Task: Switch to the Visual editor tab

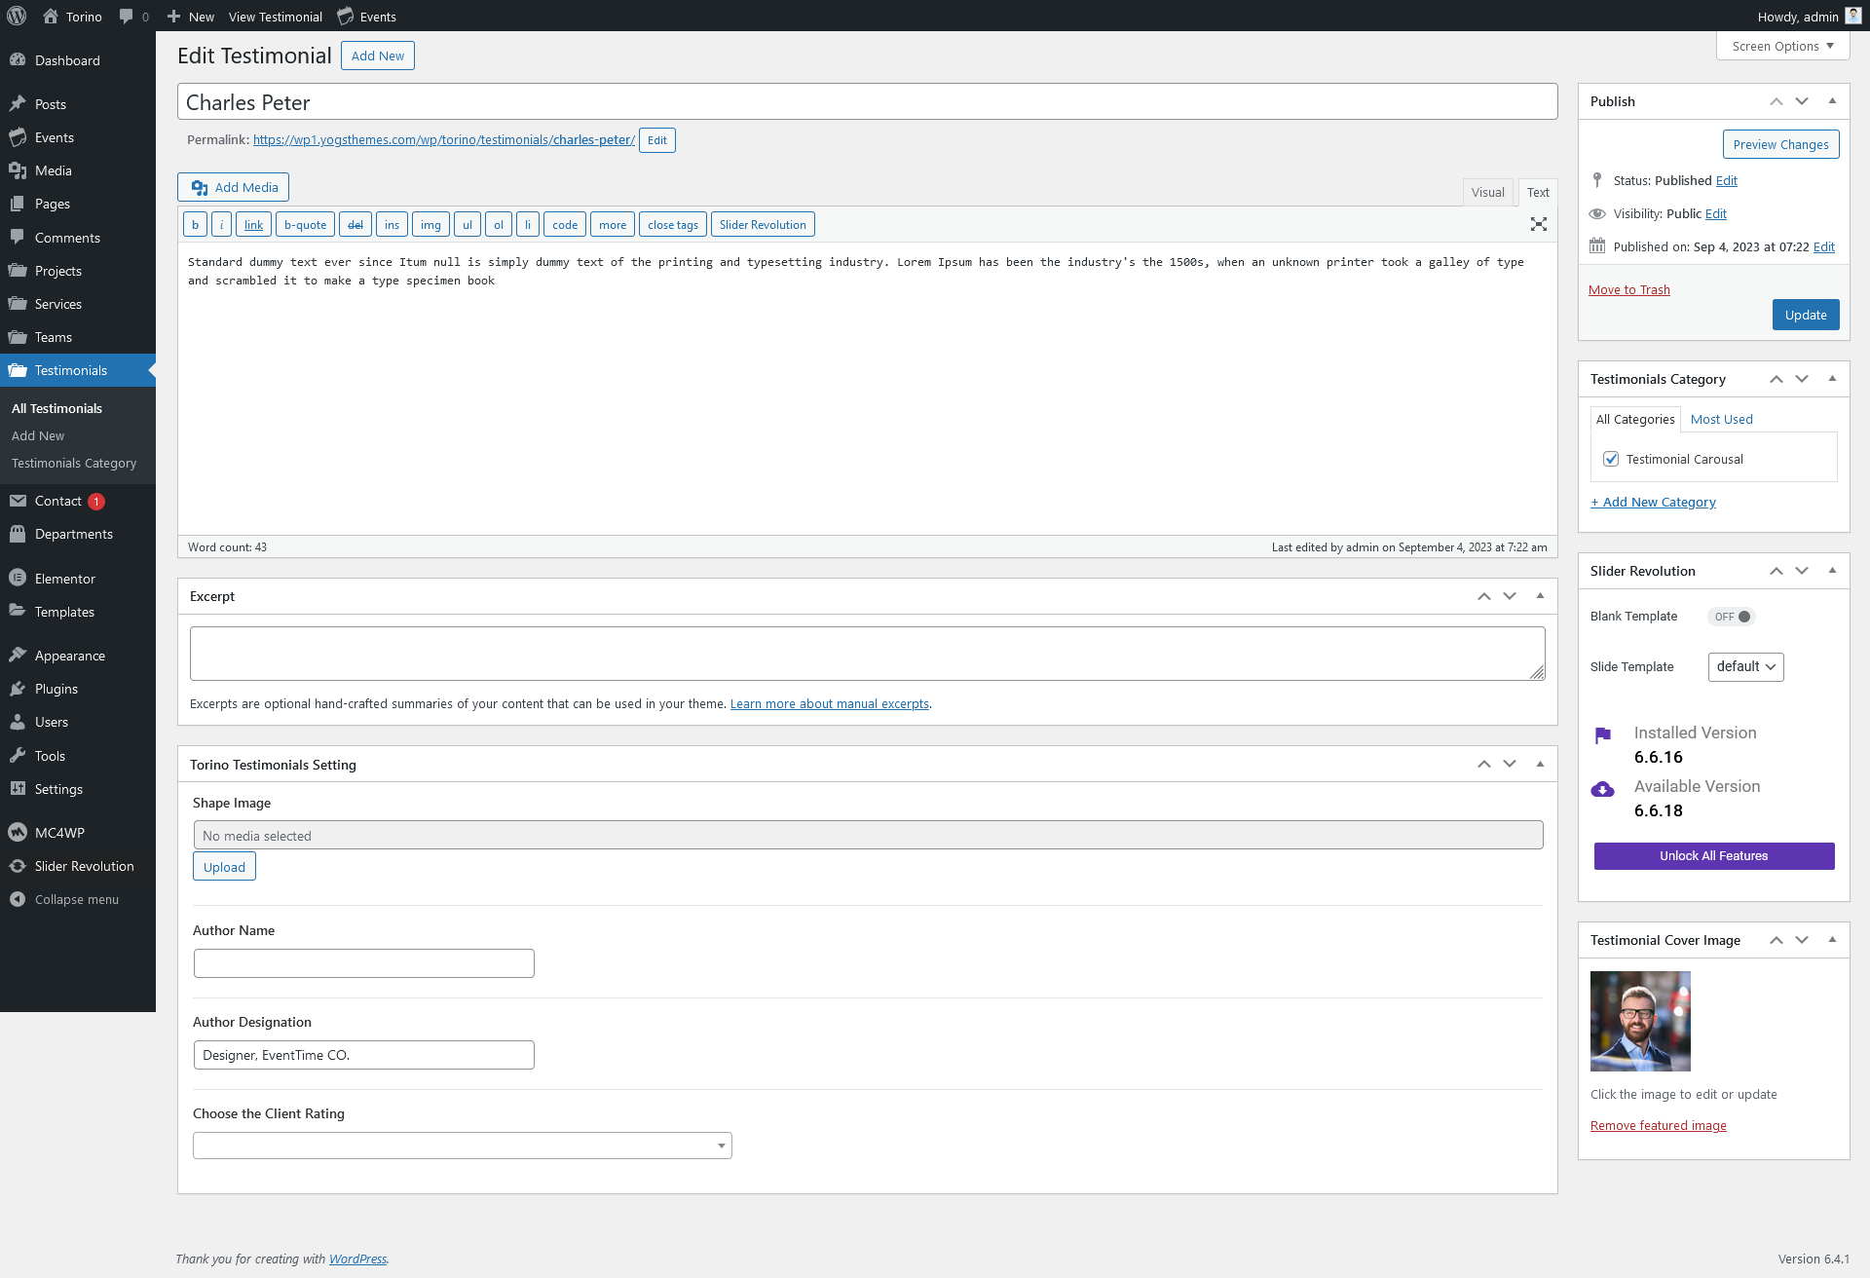Action: coord(1487,192)
